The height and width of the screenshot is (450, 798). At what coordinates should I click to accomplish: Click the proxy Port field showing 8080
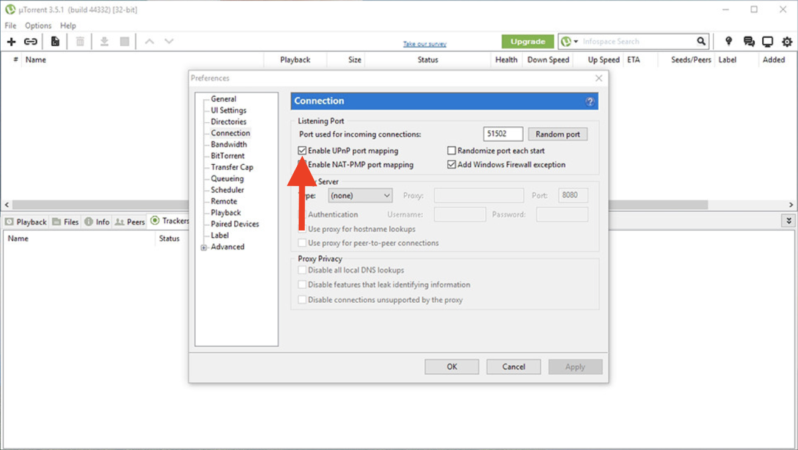(573, 195)
